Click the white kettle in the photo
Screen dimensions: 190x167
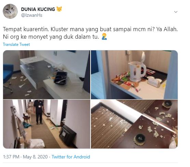point(137,69)
